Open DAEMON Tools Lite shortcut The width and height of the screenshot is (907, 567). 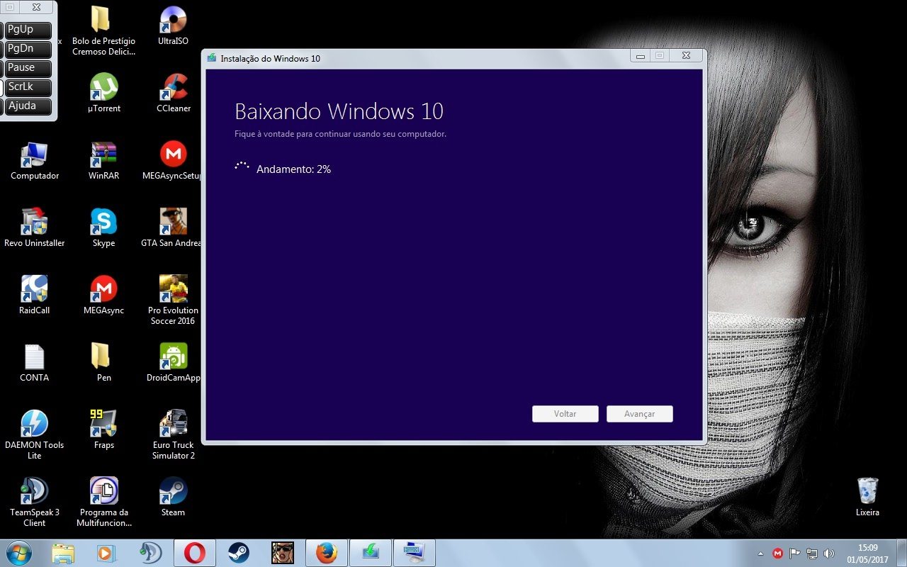[x=35, y=434]
